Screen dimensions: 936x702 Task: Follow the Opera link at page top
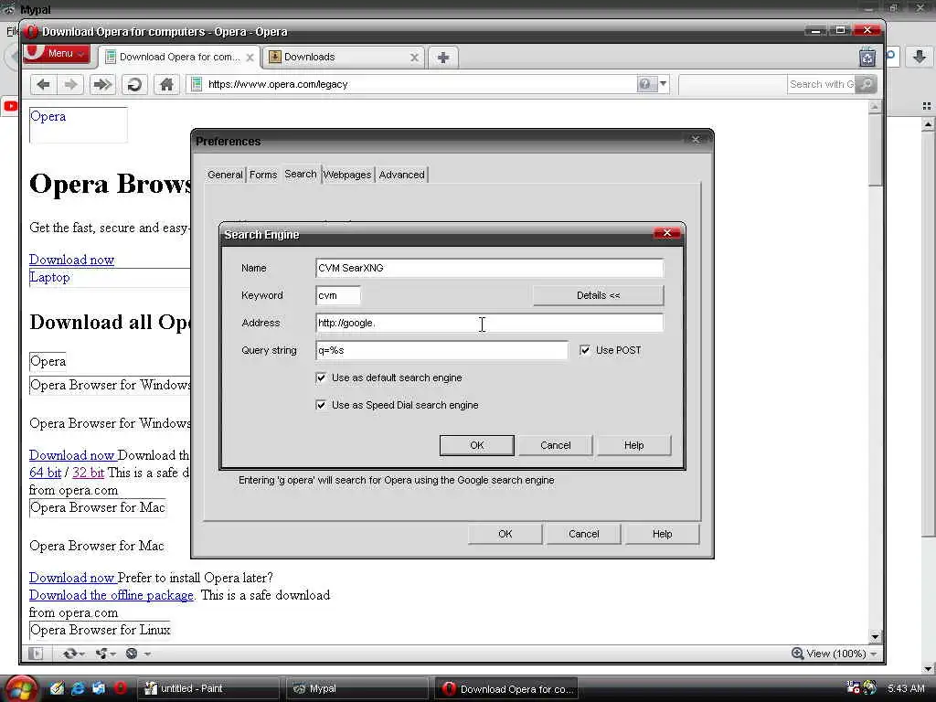(48, 116)
